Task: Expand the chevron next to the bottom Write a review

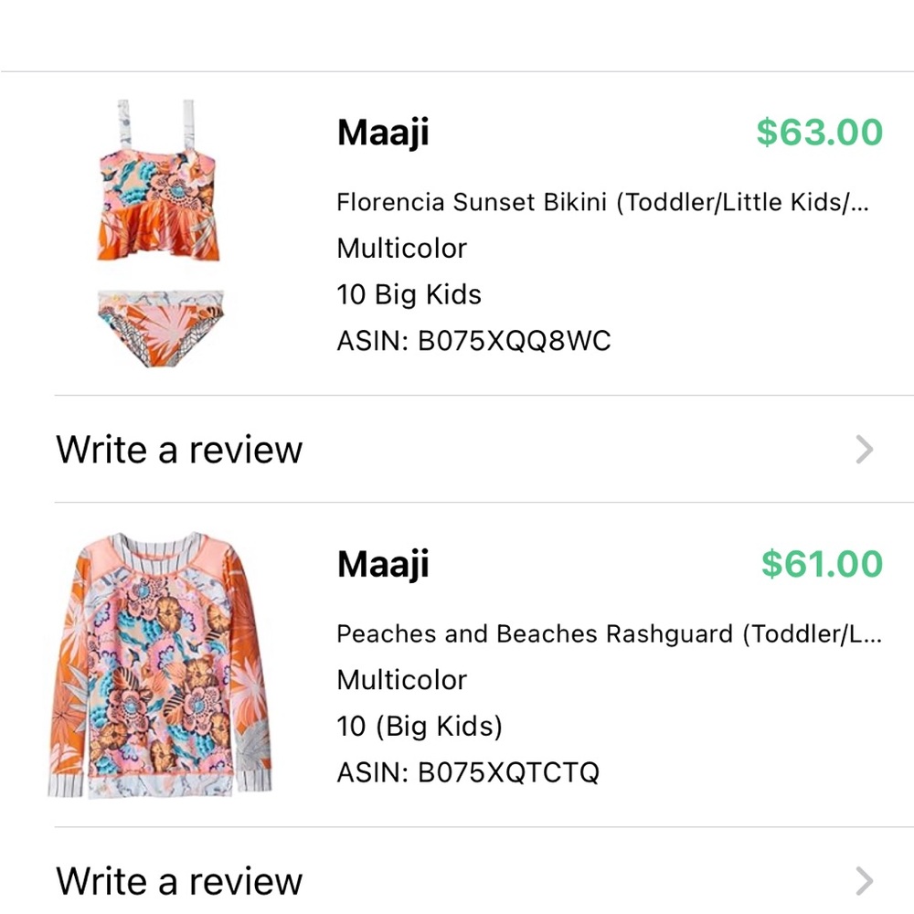Action: point(864,880)
